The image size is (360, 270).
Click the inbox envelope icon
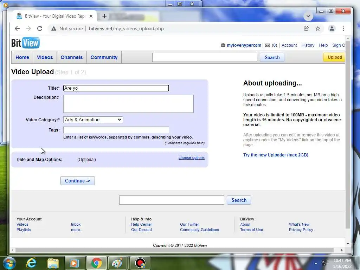click(268, 45)
